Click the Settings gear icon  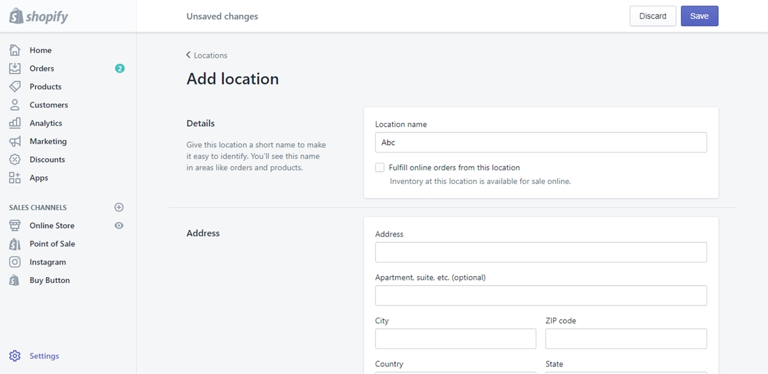[x=15, y=356]
